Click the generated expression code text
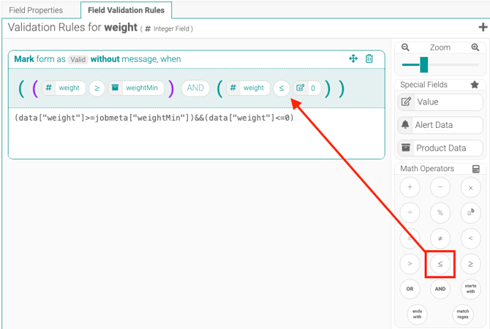 154,118
